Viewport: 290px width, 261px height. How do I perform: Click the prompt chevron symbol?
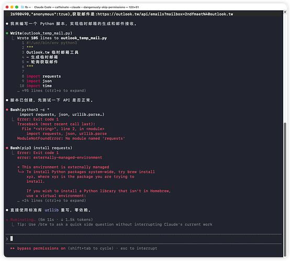click(x=7, y=239)
